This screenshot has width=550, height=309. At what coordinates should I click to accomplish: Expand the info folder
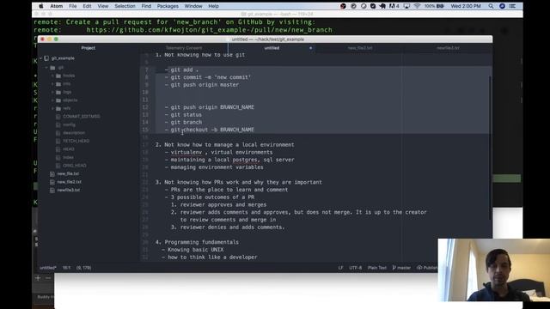coord(52,84)
